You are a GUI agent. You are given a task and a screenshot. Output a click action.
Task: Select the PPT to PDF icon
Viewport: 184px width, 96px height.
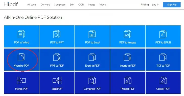click(57, 57)
